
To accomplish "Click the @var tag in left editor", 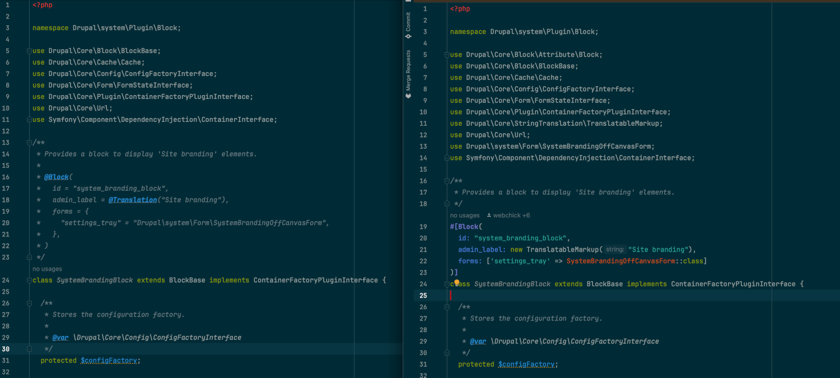I will [x=60, y=337].
